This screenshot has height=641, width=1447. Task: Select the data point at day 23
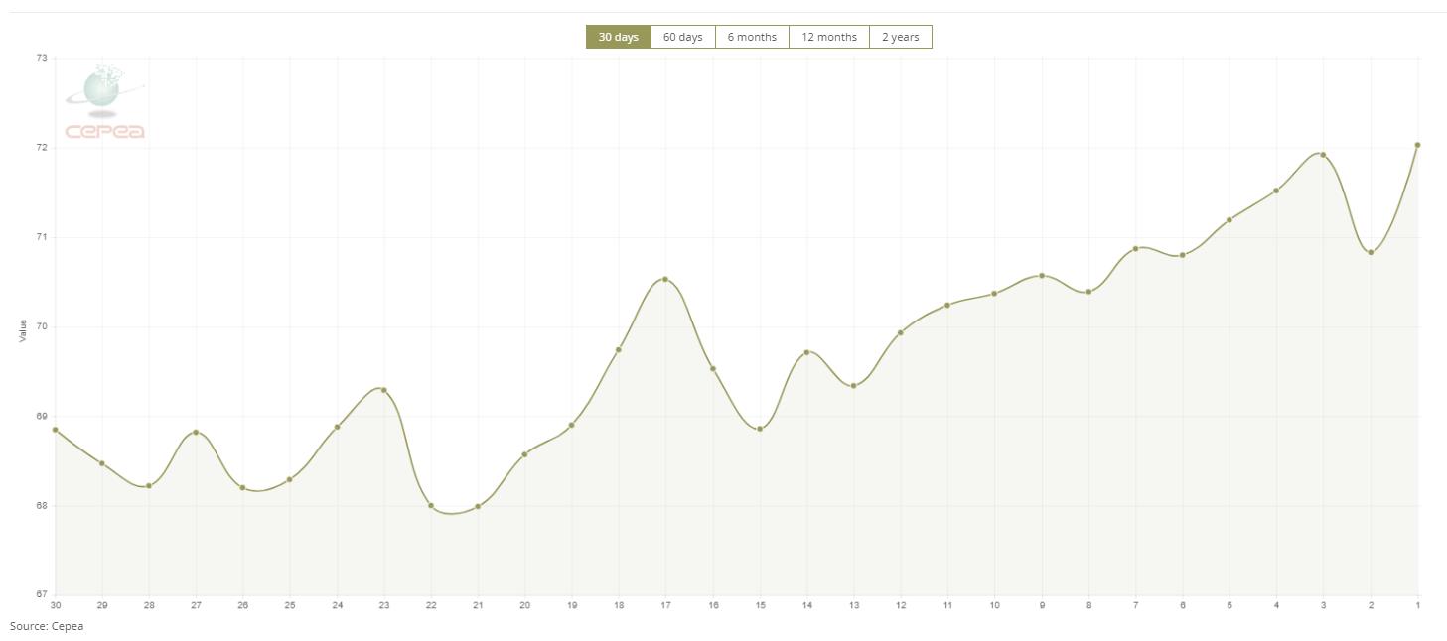coord(384,390)
